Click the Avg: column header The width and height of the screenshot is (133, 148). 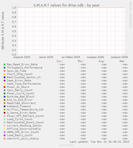click(102, 61)
